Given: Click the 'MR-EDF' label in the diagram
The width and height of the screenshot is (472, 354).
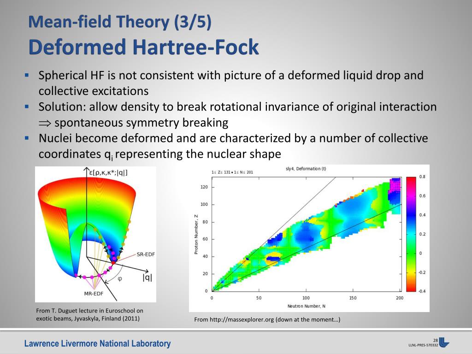Looking at the screenshot, I should [x=94, y=294].
